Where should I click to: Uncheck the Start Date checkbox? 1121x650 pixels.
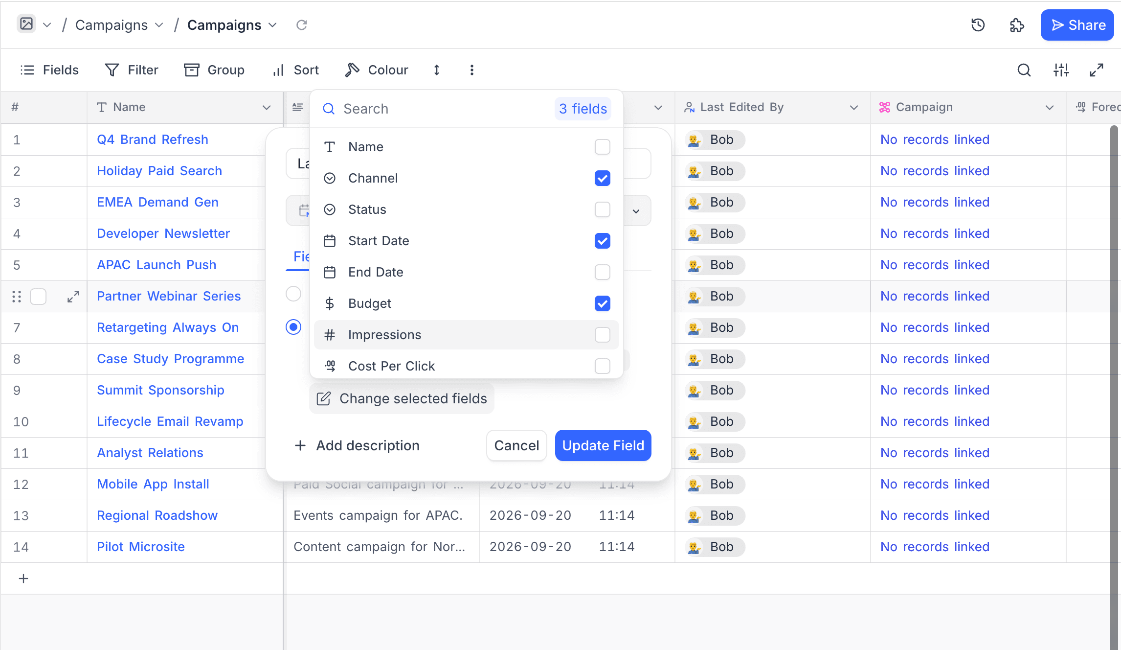pyautogui.click(x=602, y=241)
